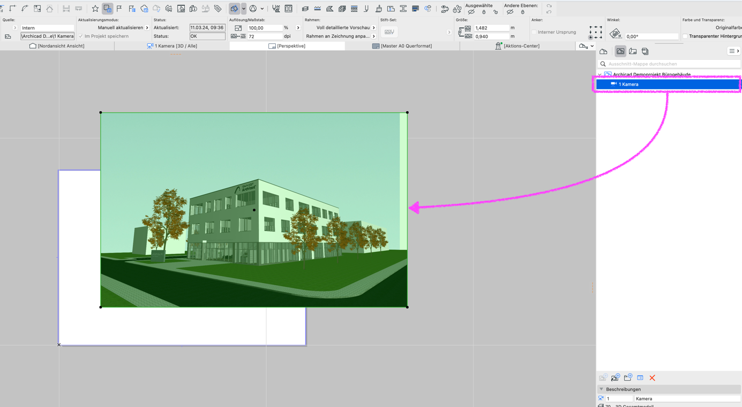Open the Aktions-Center tab
The height and width of the screenshot is (407, 742).
pos(518,46)
